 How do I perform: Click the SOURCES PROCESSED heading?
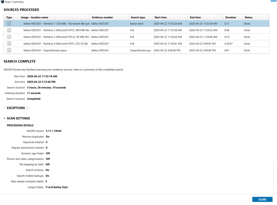[x=21, y=10]
